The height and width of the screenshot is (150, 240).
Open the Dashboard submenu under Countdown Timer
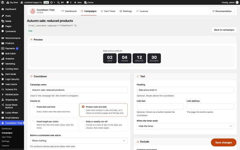(x=7, y=129)
